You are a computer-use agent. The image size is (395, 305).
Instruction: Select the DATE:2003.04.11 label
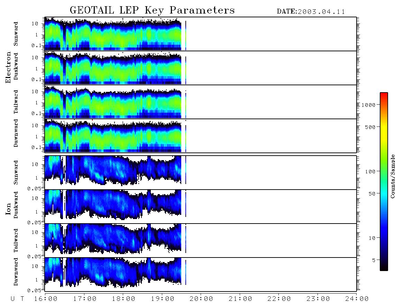[x=311, y=12]
